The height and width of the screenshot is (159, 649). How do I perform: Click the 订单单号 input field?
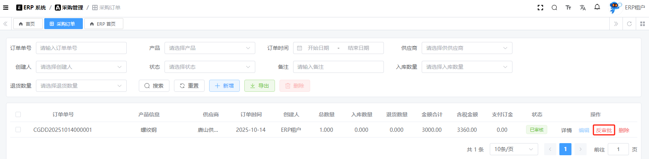tap(81, 48)
